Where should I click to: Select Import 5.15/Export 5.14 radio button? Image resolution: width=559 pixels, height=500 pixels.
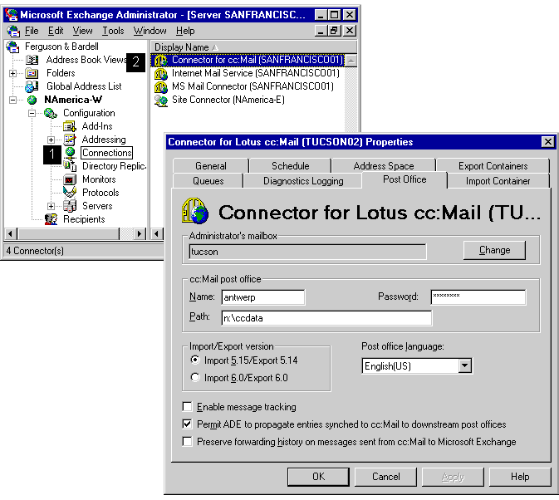click(x=194, y=360)
